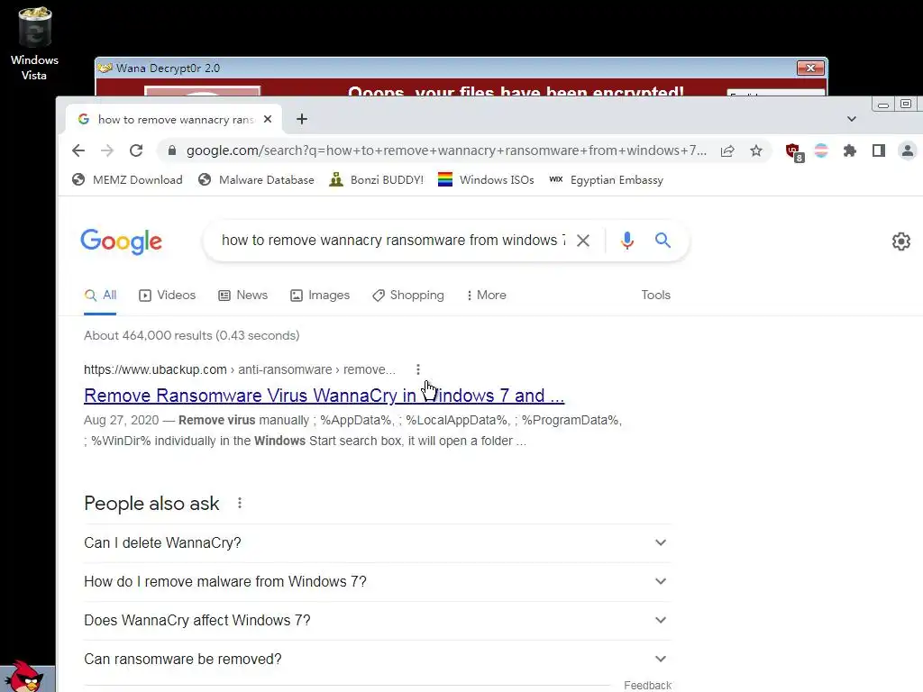
Task: Click into the Google search query field
Action: [393, 240]
